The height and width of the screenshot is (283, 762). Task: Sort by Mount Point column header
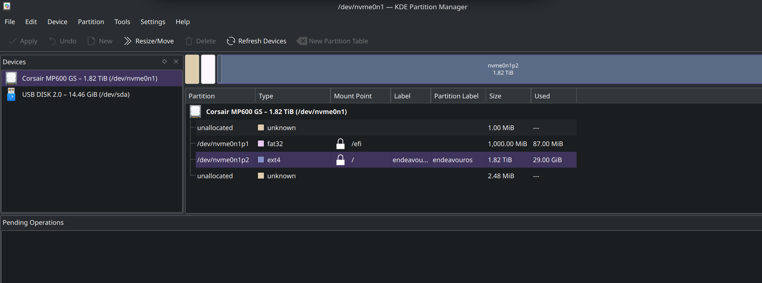click(x=361, y=96)
